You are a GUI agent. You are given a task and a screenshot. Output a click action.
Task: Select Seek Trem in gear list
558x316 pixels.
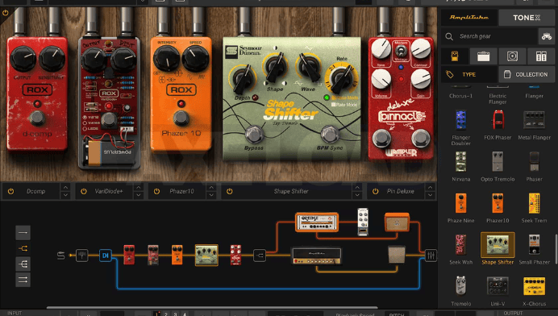point(534,208)
